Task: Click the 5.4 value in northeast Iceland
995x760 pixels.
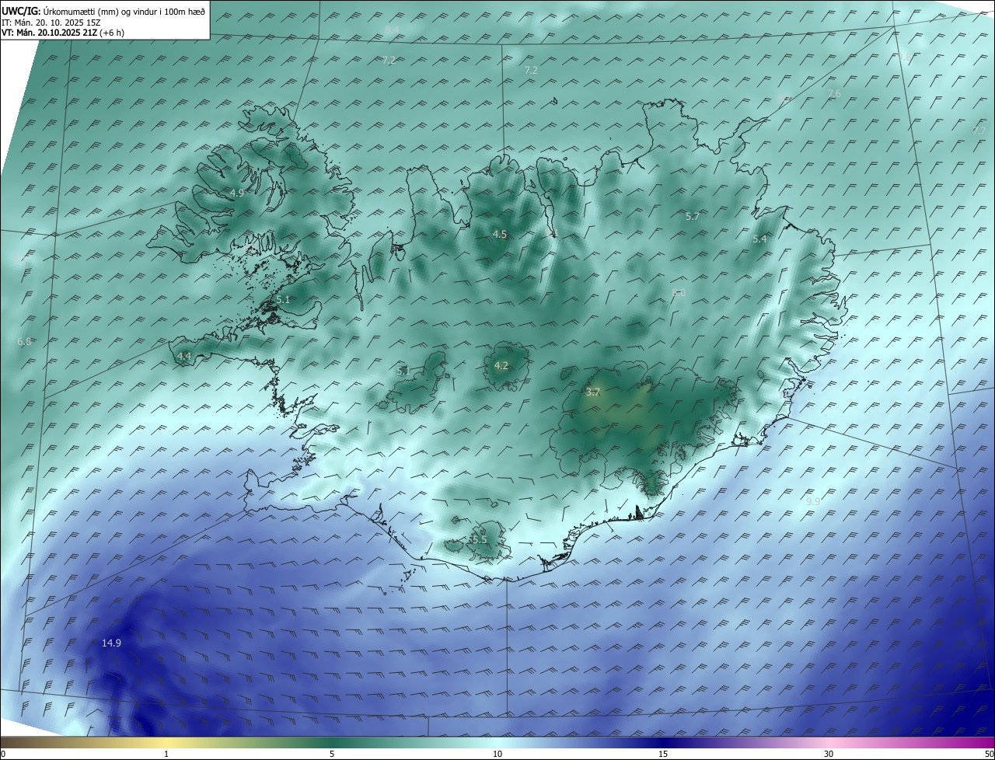Action: point(759,239)
